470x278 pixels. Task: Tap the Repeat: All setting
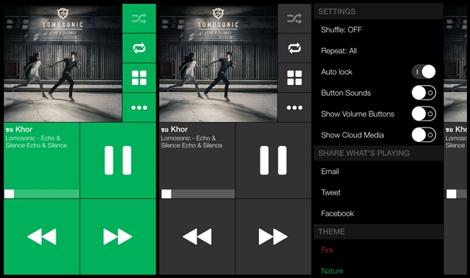pyautogui.click(x=378, y=51)
